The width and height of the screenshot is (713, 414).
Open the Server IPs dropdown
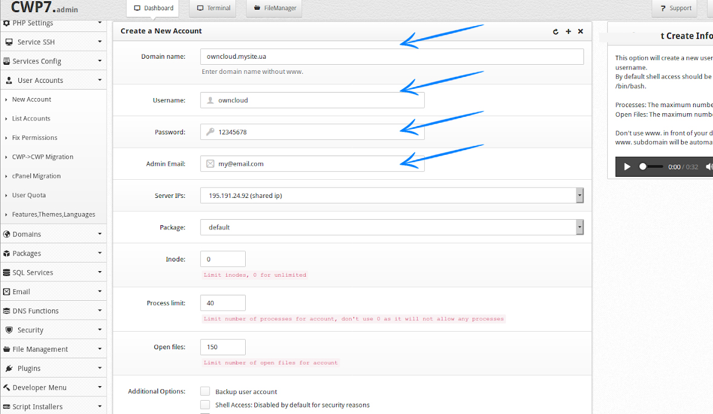pyautogui.click(x=580, y=195)
